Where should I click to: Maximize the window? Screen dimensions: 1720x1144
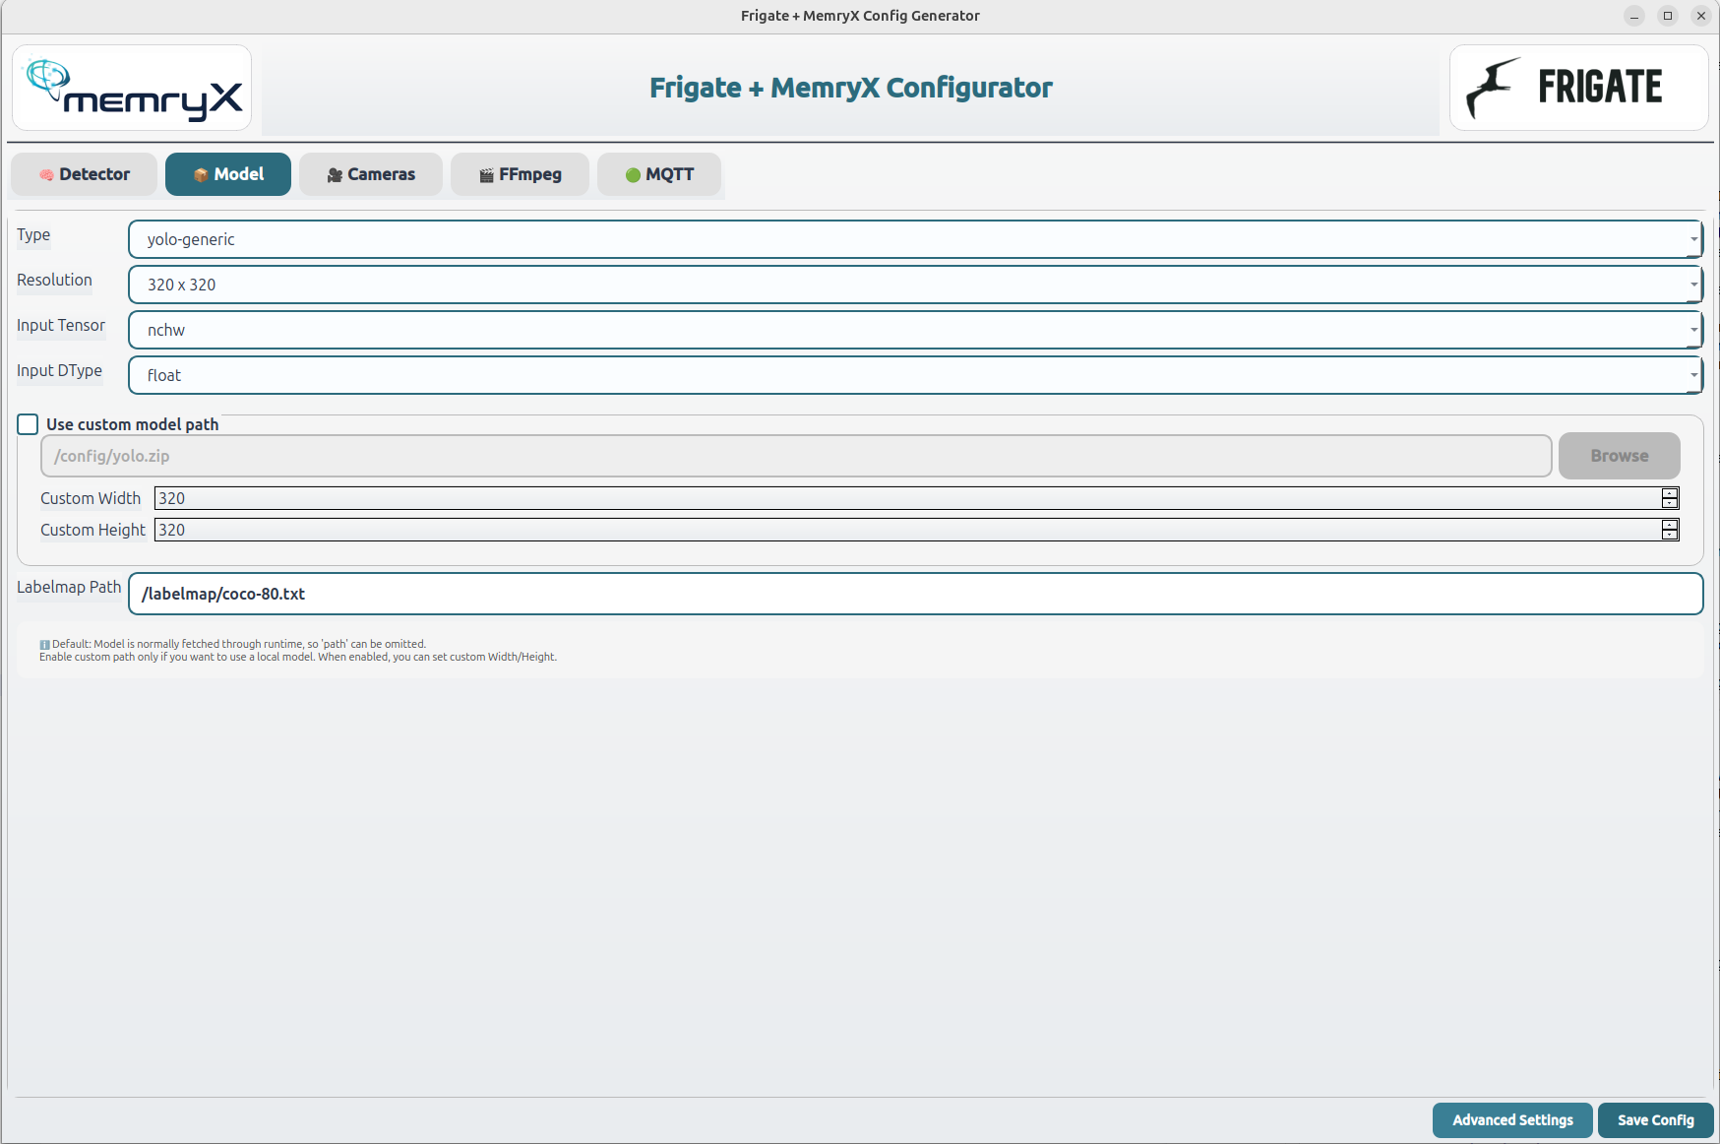1668,16
